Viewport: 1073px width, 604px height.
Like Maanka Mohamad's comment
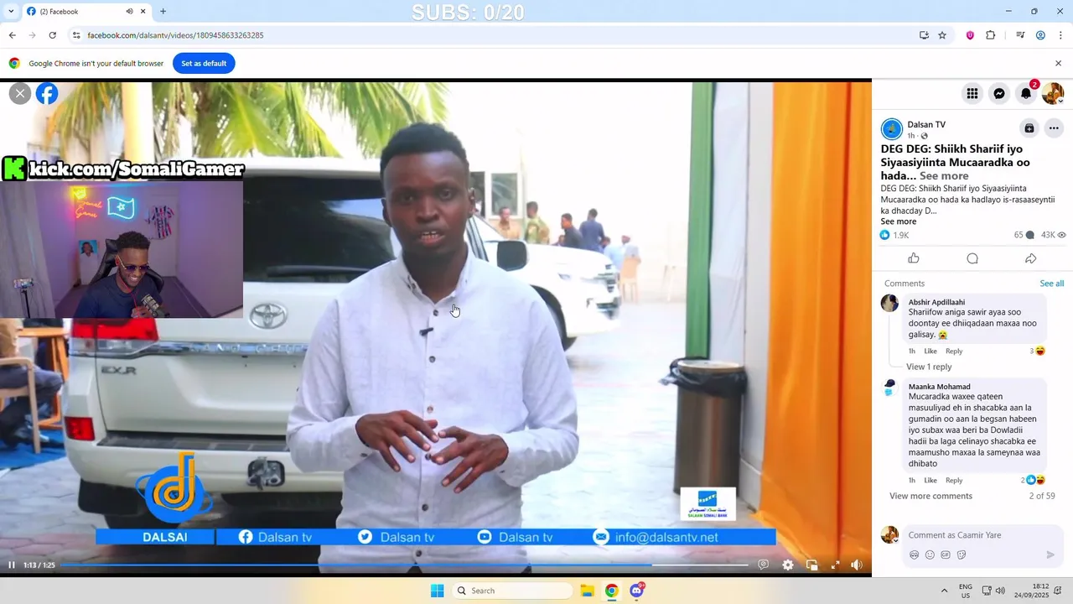coord(930,480)
